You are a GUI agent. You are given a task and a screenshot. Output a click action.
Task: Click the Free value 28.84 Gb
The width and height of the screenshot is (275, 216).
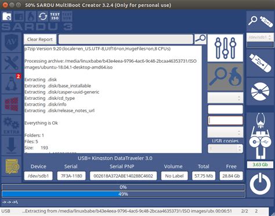(231, 176)
